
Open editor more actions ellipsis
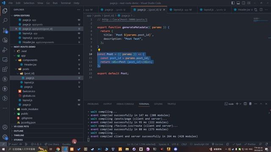(x=266, y=10)
